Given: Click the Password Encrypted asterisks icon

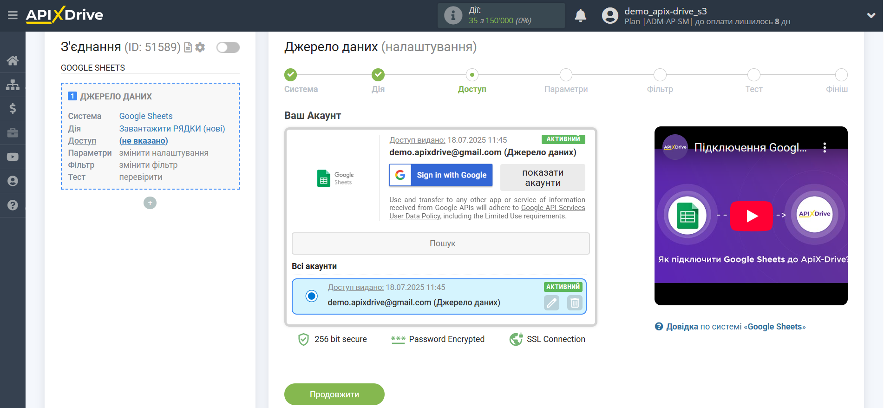Looking at the screenshot, I should pos(398,340).
